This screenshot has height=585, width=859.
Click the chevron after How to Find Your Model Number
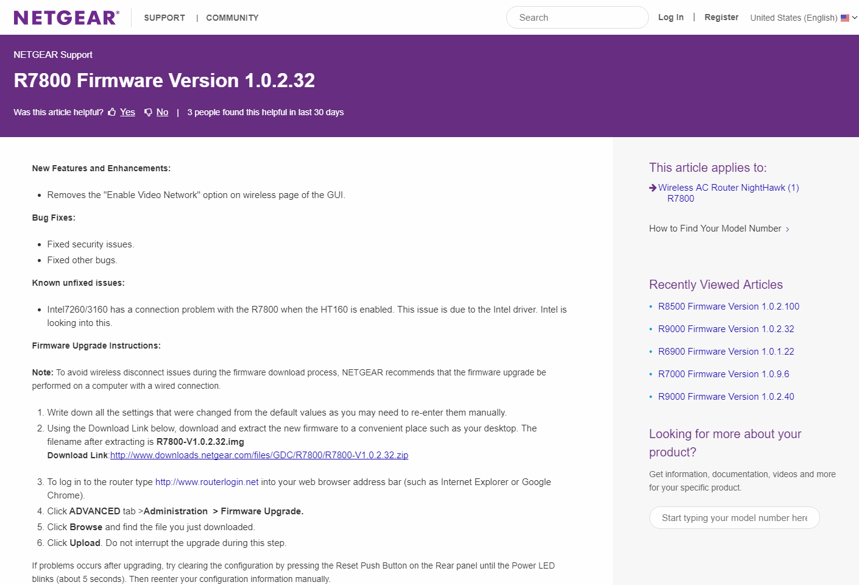(788, 229)
